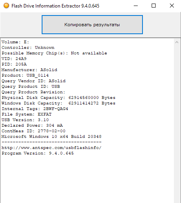This screenshot has height=203, width=181.
Task: Click the Windows Disk Capacity 62911414272 Bytes line
Action: (58, 103)
